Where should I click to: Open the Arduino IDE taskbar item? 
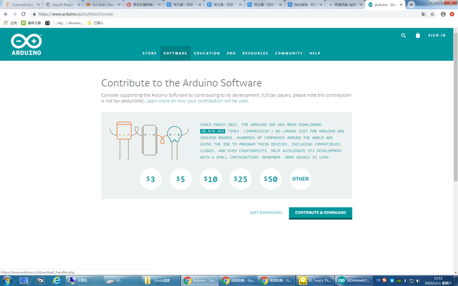coord(354,281)
